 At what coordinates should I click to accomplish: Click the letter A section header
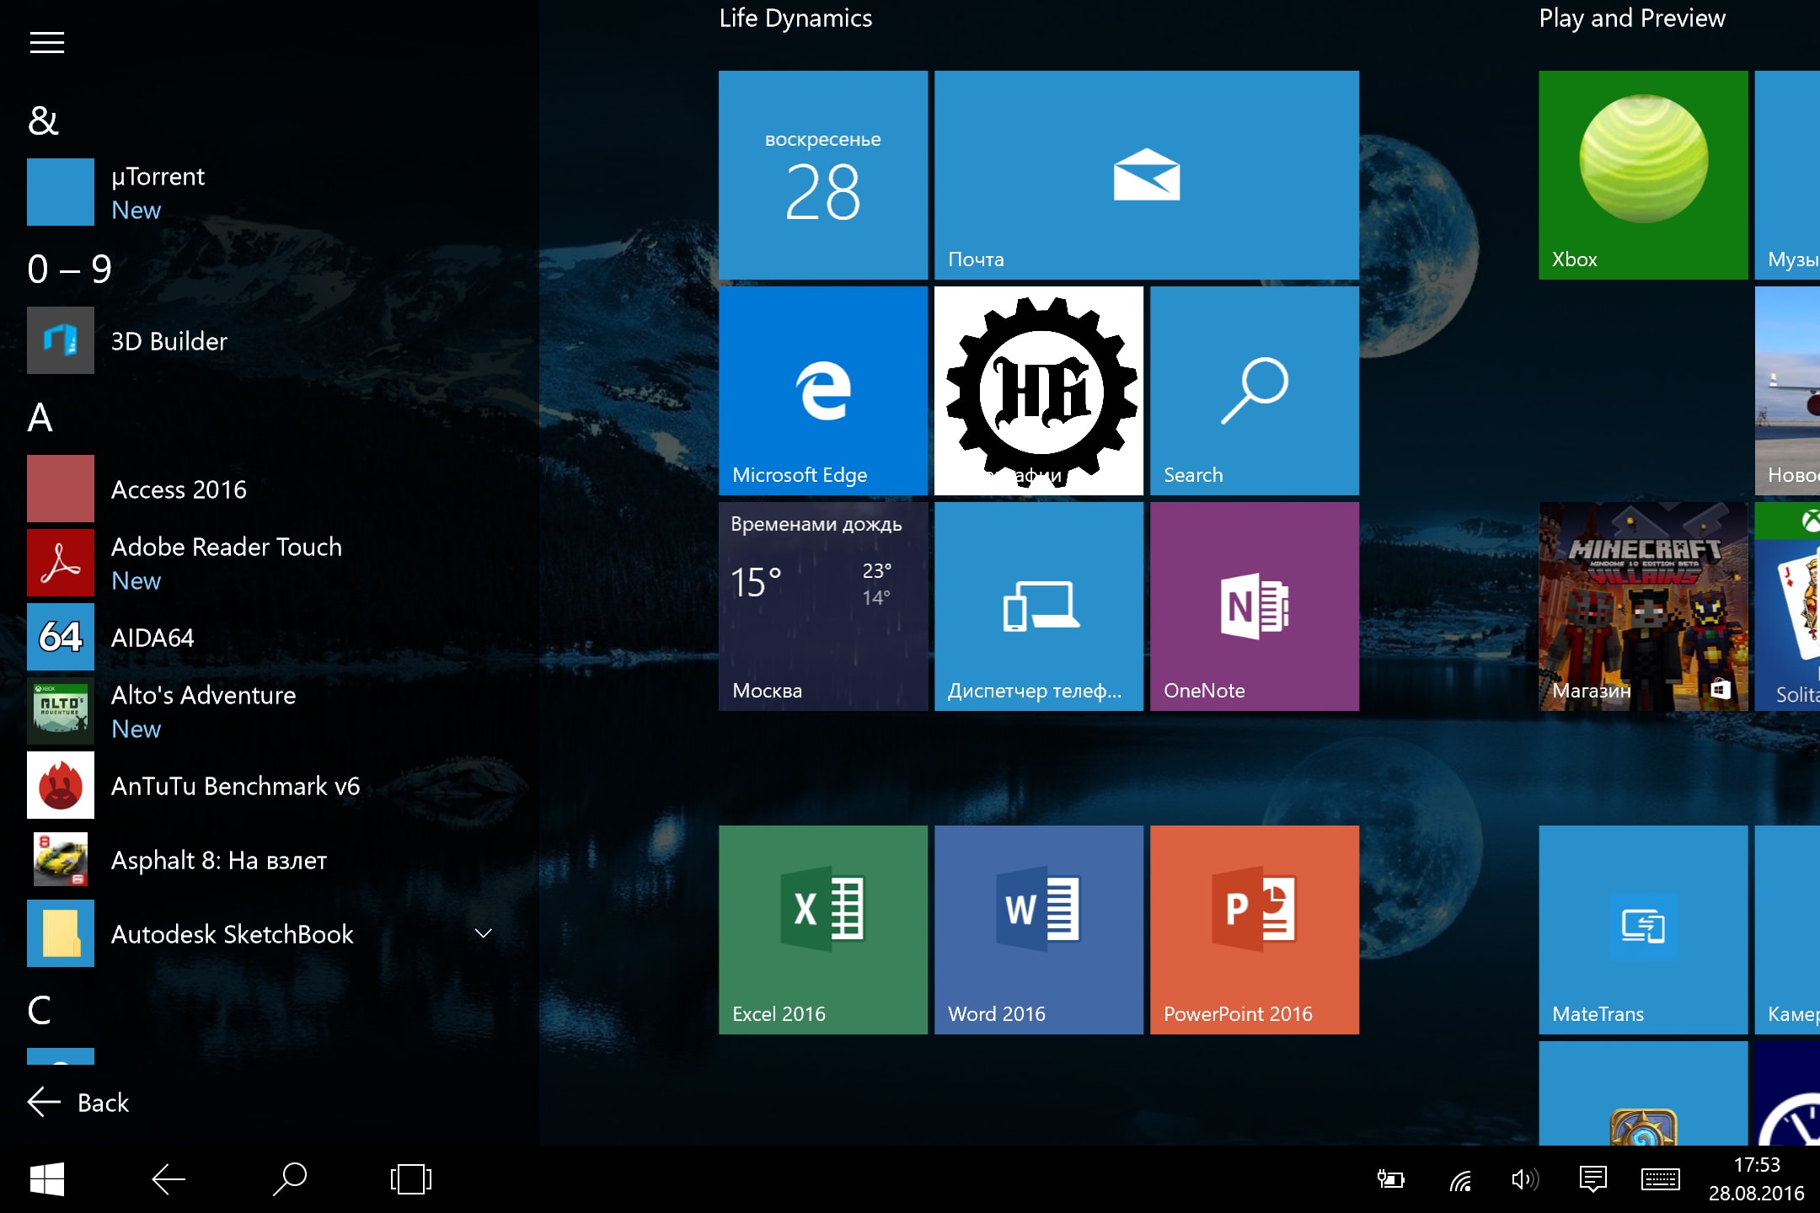[x=40, y=418]
